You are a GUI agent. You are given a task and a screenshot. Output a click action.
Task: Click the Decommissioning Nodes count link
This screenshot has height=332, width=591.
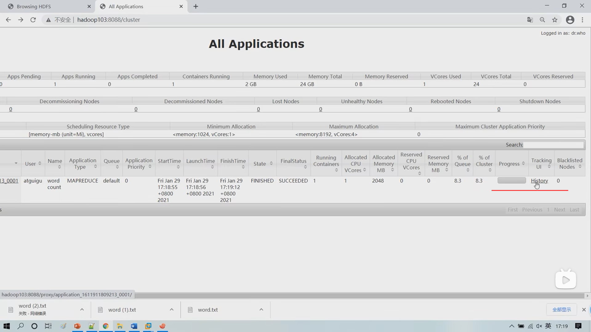(x=11, y=109)
